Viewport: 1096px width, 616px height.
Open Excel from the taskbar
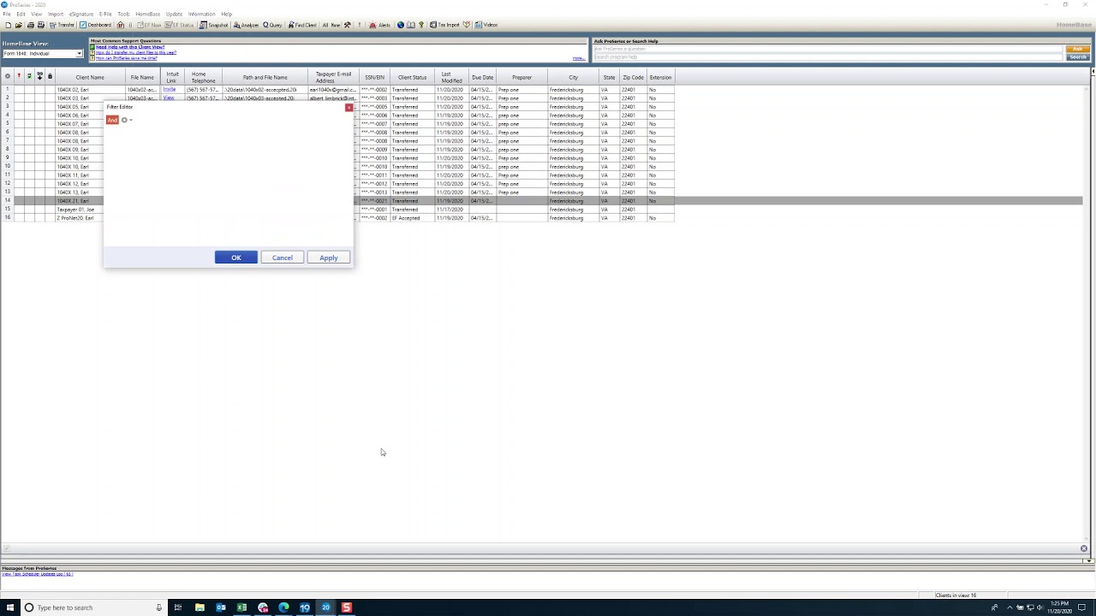[x=241, y=607]
